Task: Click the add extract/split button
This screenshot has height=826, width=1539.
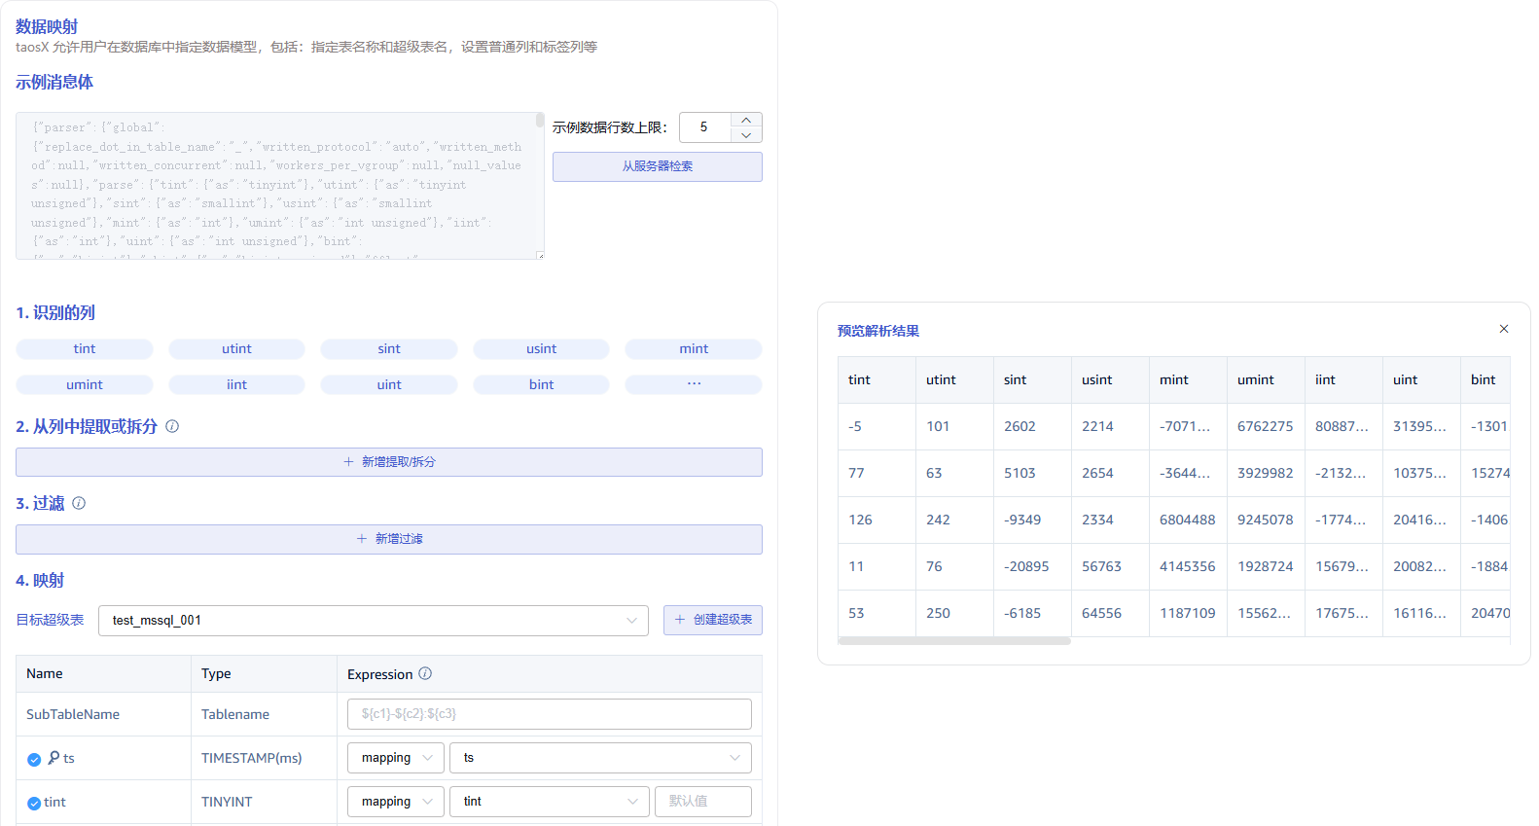Action: pyautogui.click(x=388, y=462)
